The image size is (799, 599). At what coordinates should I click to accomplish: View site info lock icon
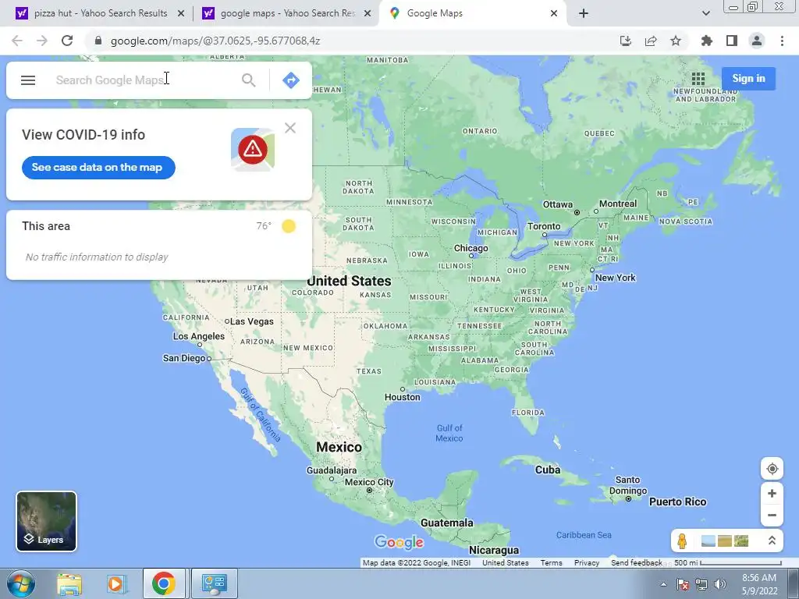pos(98,41)
